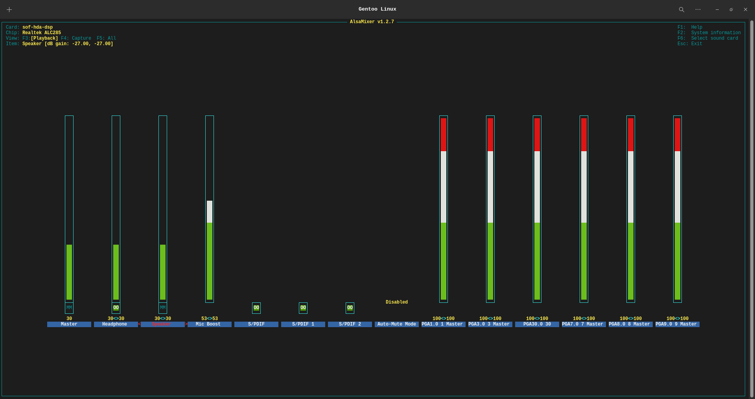Select the PGA8.0 8 Master label
Image resolution: width=755 pixels, height=399 pixels.
click(631, 324)
